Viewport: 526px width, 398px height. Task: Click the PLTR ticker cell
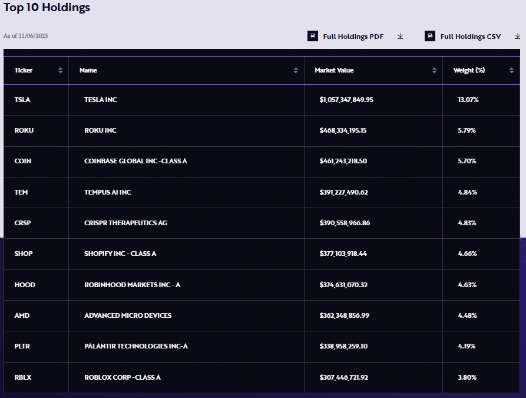pos(22,346)
